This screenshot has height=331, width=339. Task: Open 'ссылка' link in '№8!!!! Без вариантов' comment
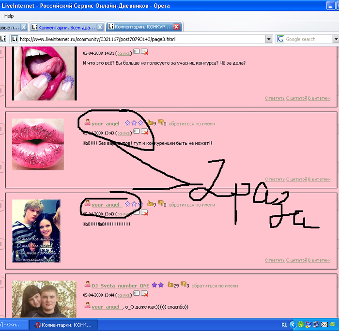(123, 133)
